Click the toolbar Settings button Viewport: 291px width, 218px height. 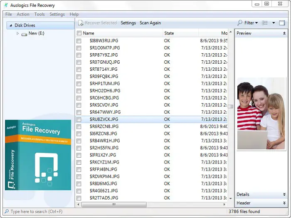(x=128, y=23)
